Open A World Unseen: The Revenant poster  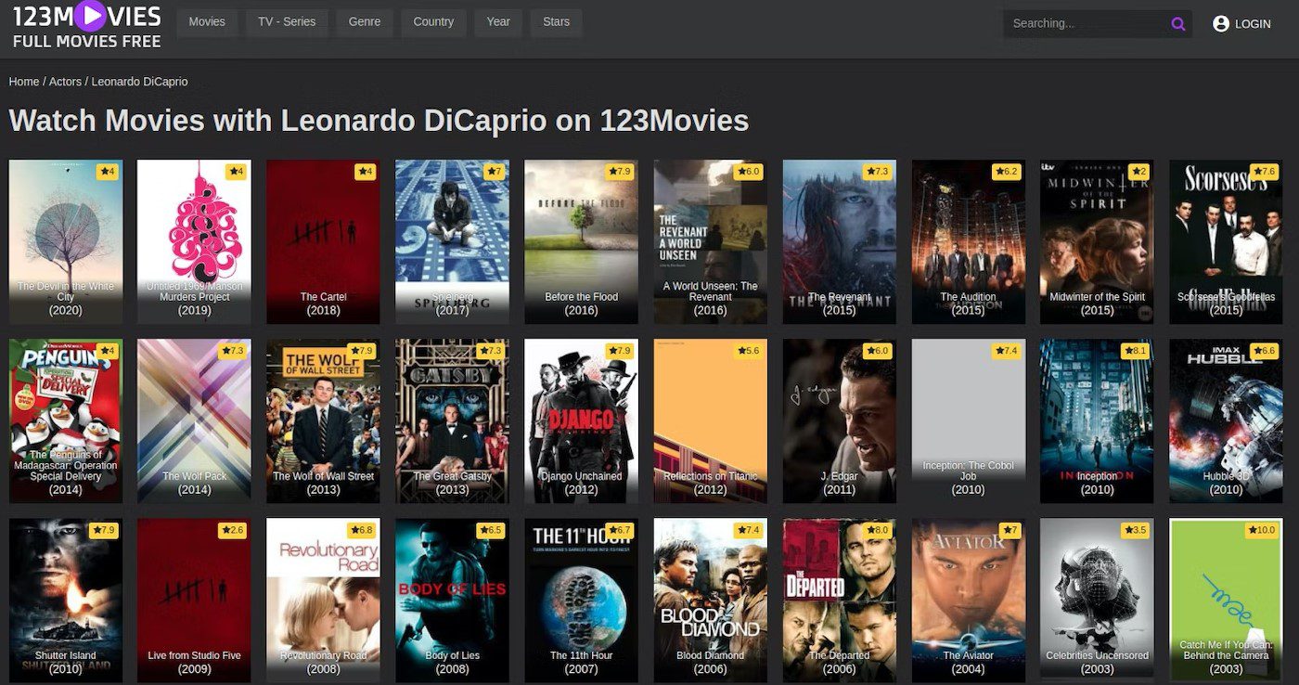coord(711,241)
